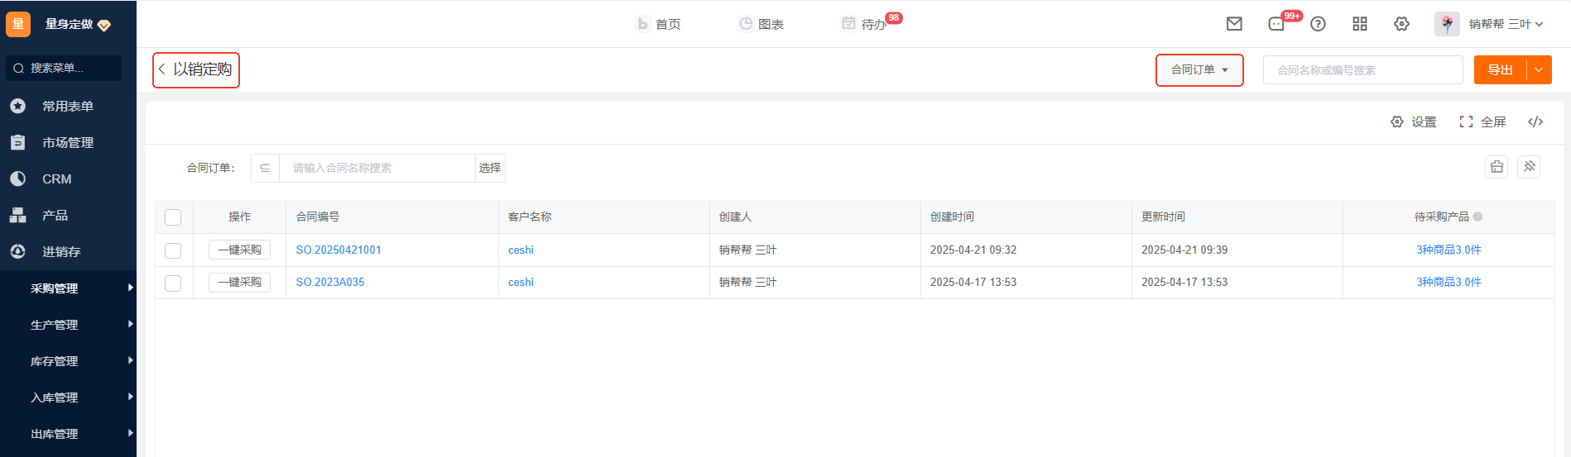This screenshot has width=1571, height=457.
Task: Click the 合同名称或编号搜索 search field
Action: click(x=1362, y=70)
